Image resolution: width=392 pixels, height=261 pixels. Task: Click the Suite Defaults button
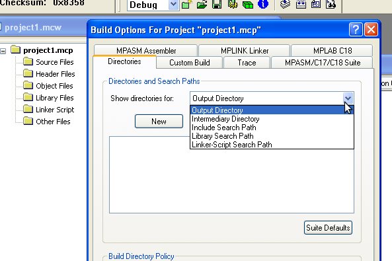[x=328, y=228]
